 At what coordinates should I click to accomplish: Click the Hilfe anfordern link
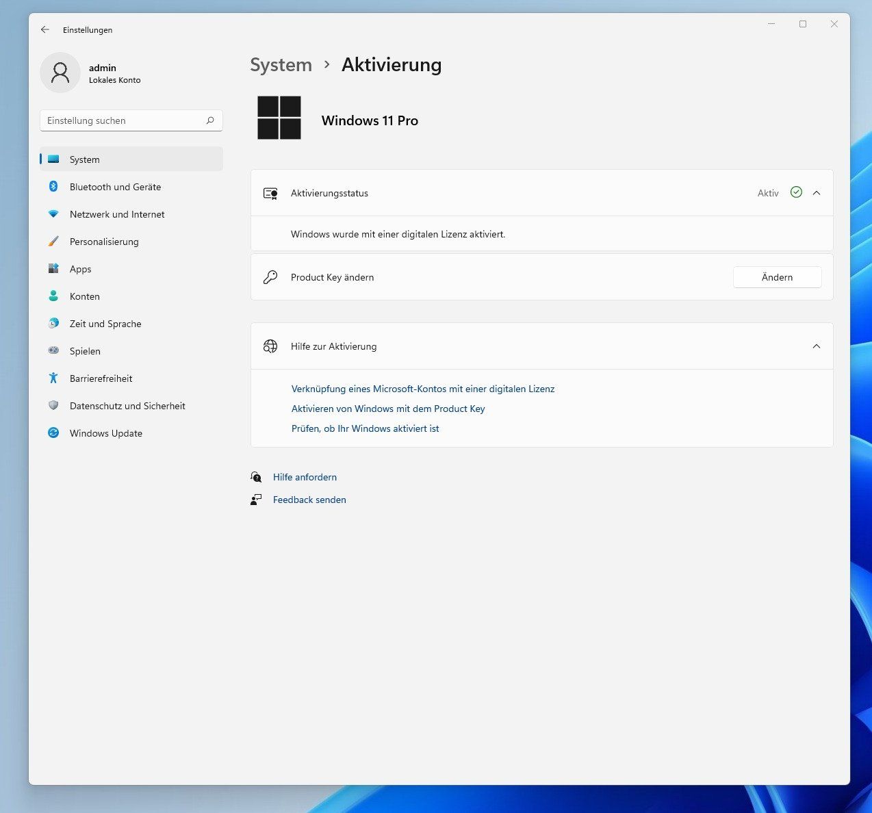(305, 477)
